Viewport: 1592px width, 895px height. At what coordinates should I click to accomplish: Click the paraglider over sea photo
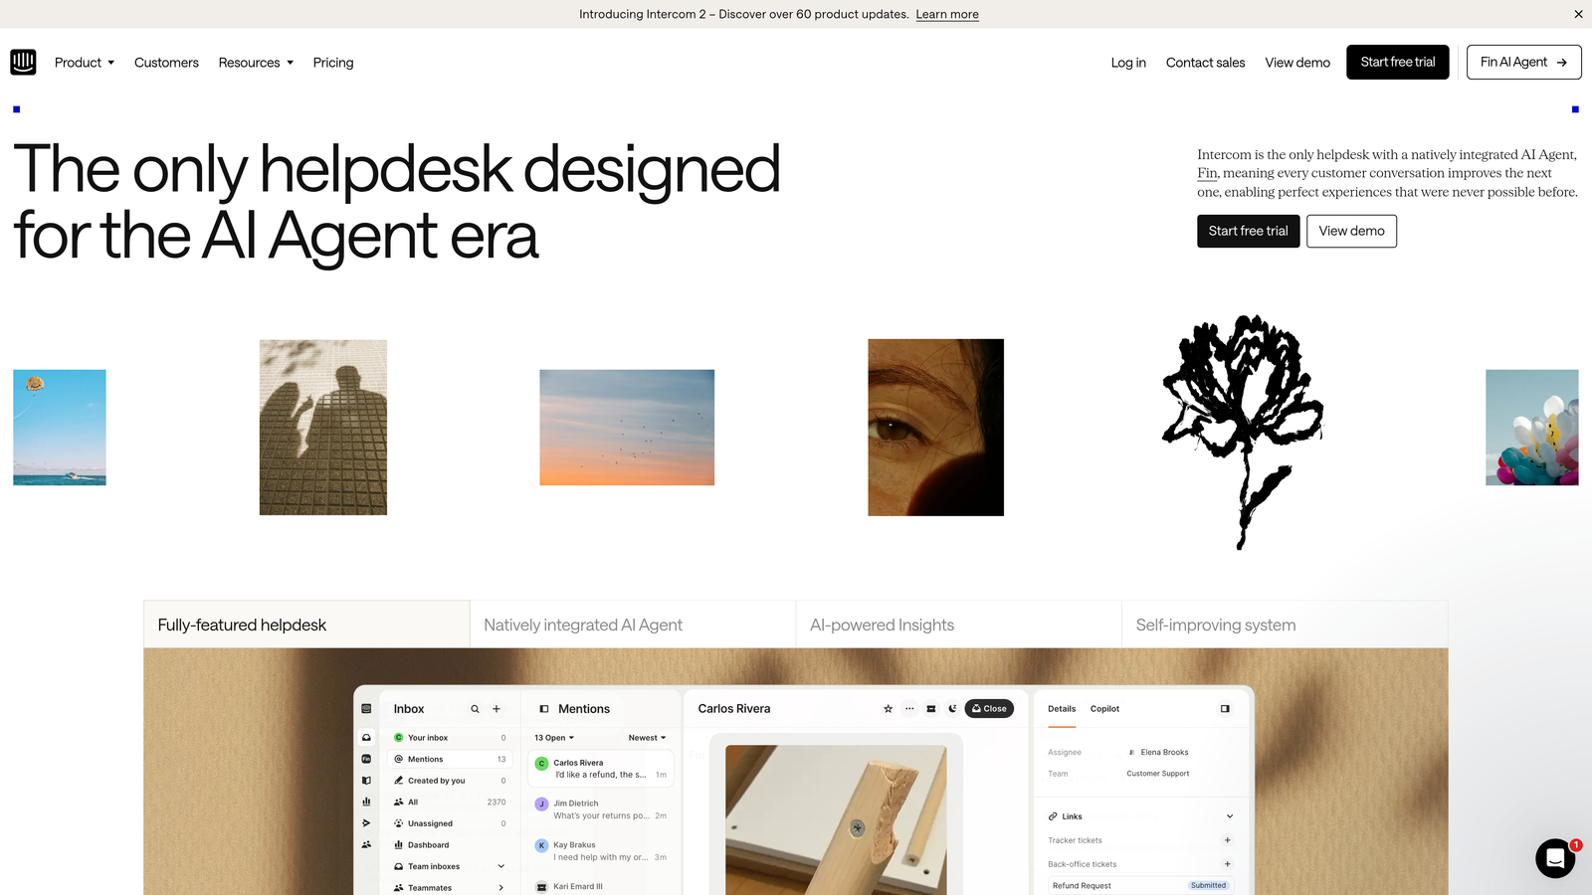(x=60, y=428)
